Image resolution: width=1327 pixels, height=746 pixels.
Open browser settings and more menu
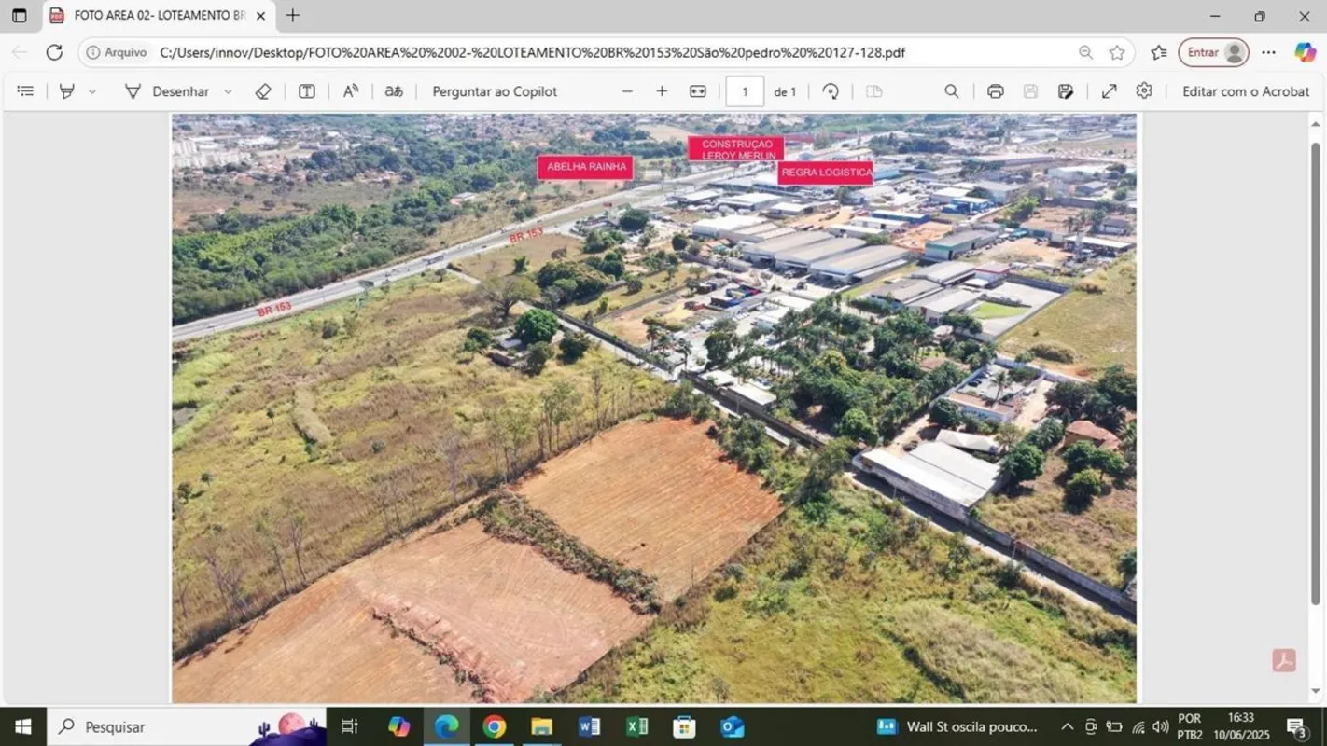pos(1269,52)
